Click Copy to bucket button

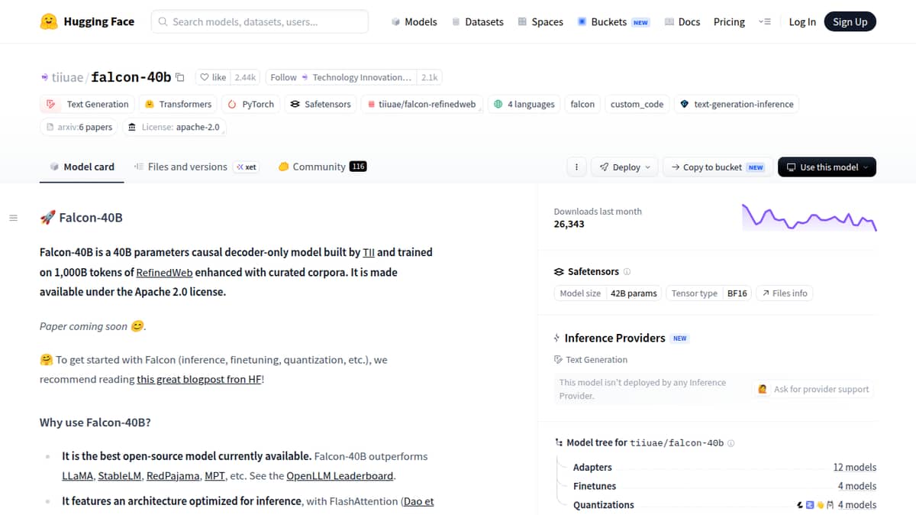[x=717, y=167]
